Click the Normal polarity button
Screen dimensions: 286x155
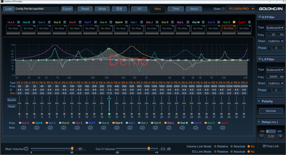point(271,111)
